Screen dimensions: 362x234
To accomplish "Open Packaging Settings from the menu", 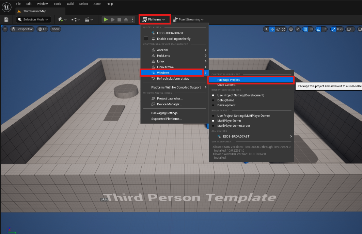I will (x=165, y=113).
